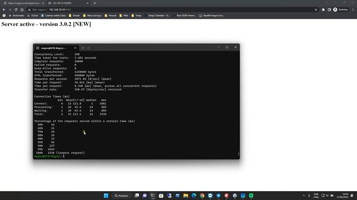The width and height of the screenshot is (357, 200).
Task: Open Task View from the taskbar
Action: [x=137, y=196]
